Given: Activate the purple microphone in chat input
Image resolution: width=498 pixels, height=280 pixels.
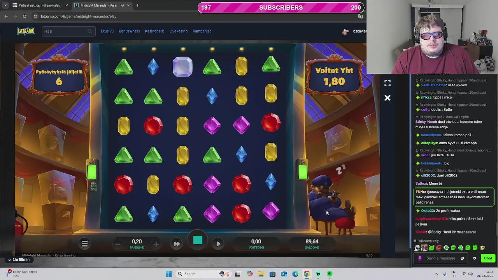Looking at the screenshot, I should click(420, 258).
